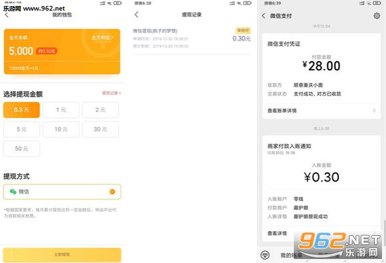Tap the 支付成功,对方已收款 status text
386x263 pixels.
[x=317, y=94]
